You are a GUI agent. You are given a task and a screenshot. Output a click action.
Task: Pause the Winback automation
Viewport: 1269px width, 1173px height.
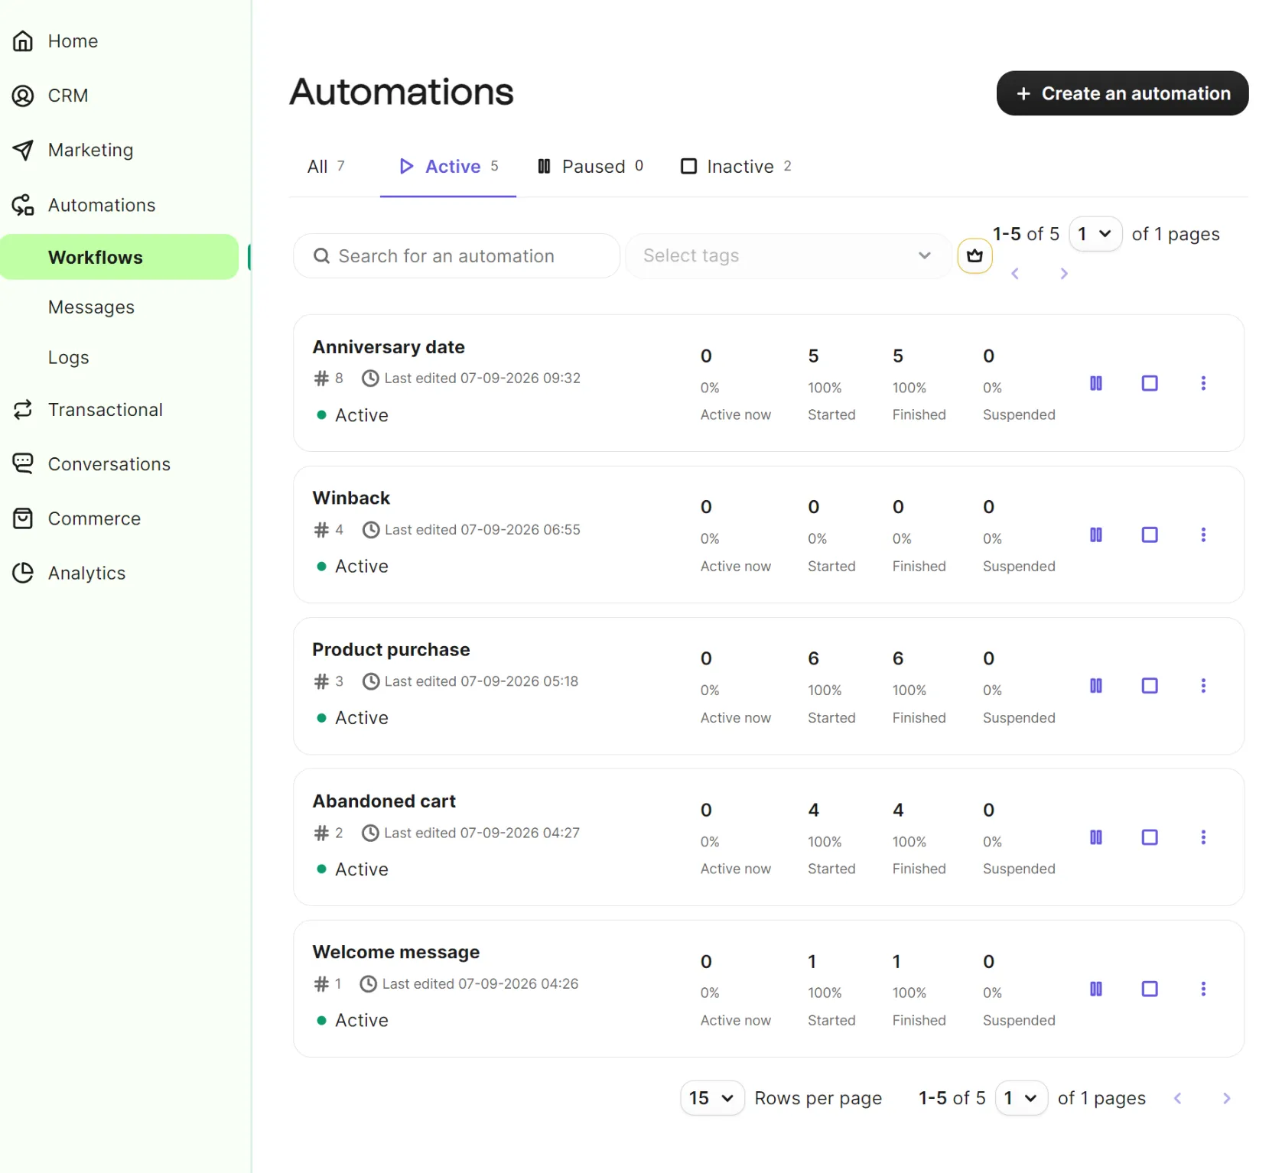(x=1095, y=535)
